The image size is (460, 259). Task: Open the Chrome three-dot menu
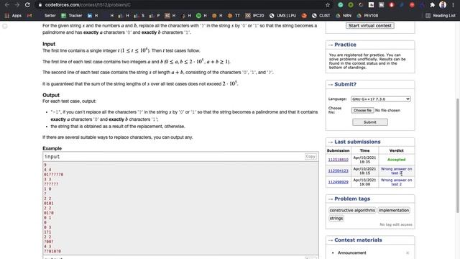click(x=454, y=5)
